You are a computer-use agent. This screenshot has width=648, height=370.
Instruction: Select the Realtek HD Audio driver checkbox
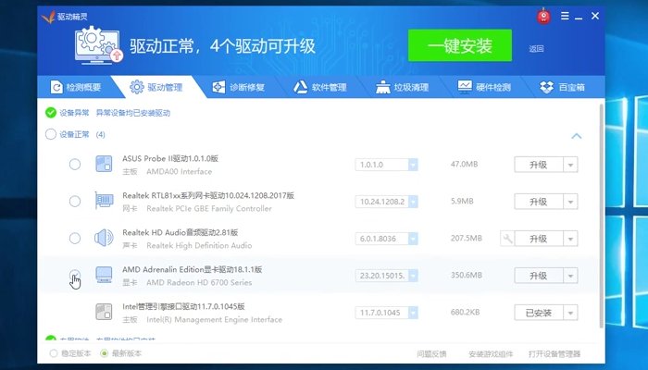pos(75,239)
